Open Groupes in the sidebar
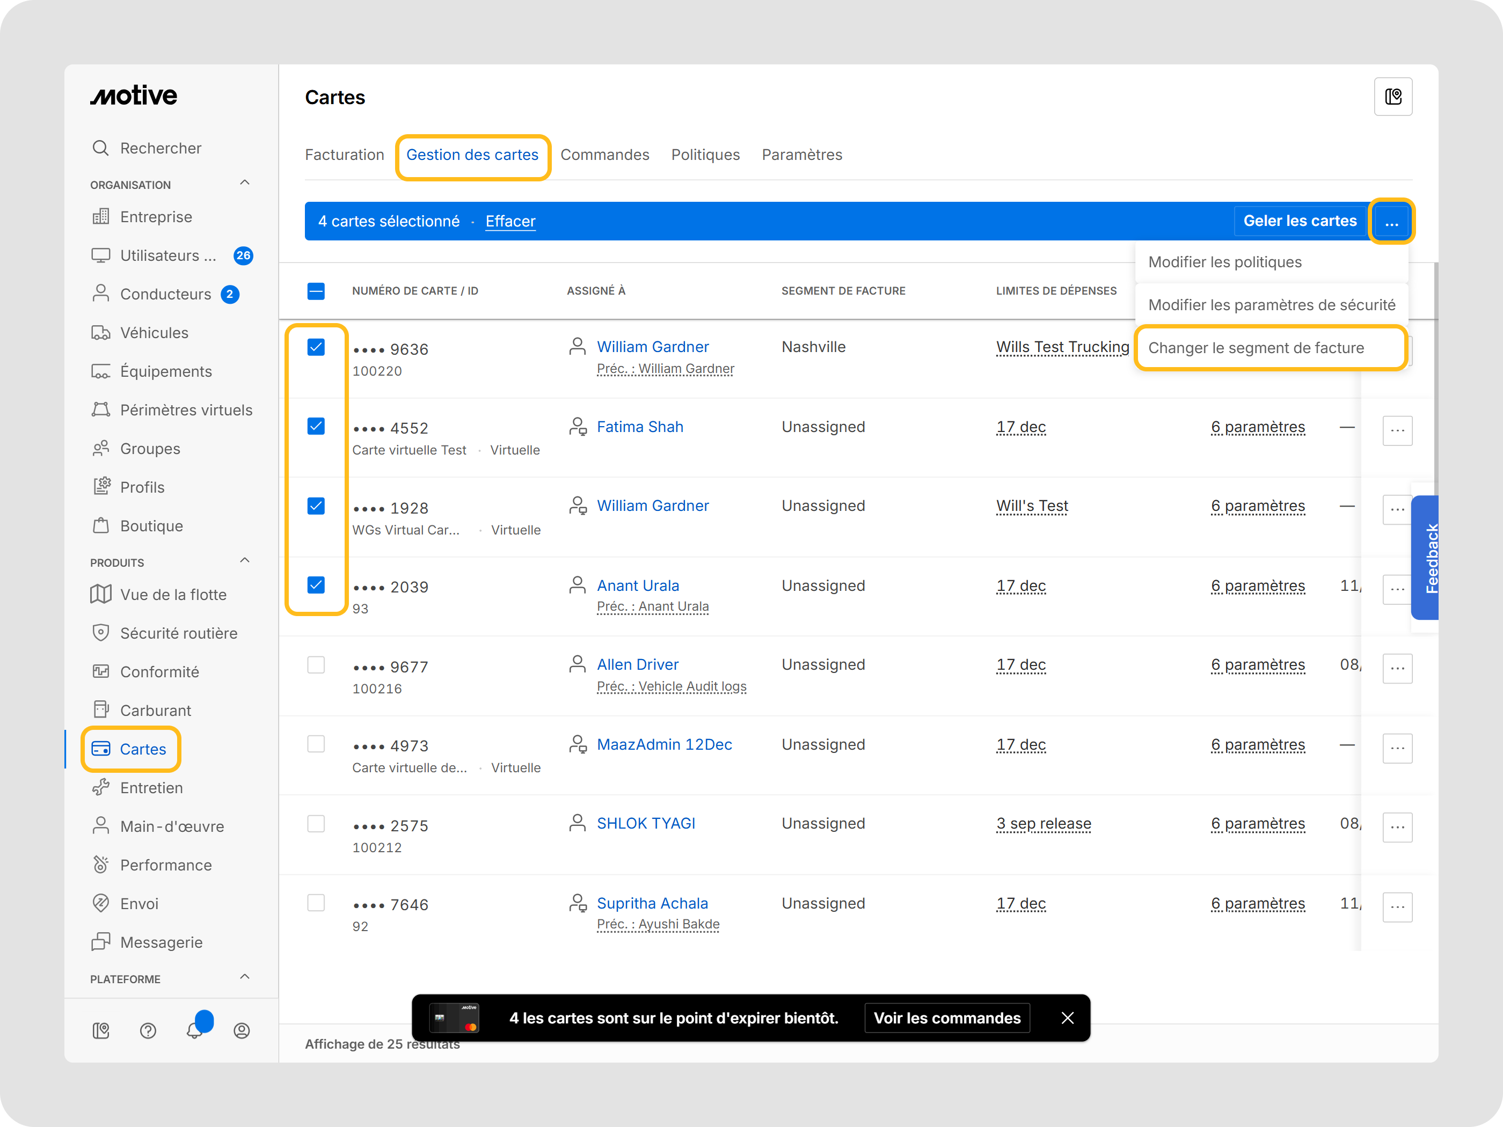This screenshot has height=1127, width=1503. [136, 449]
